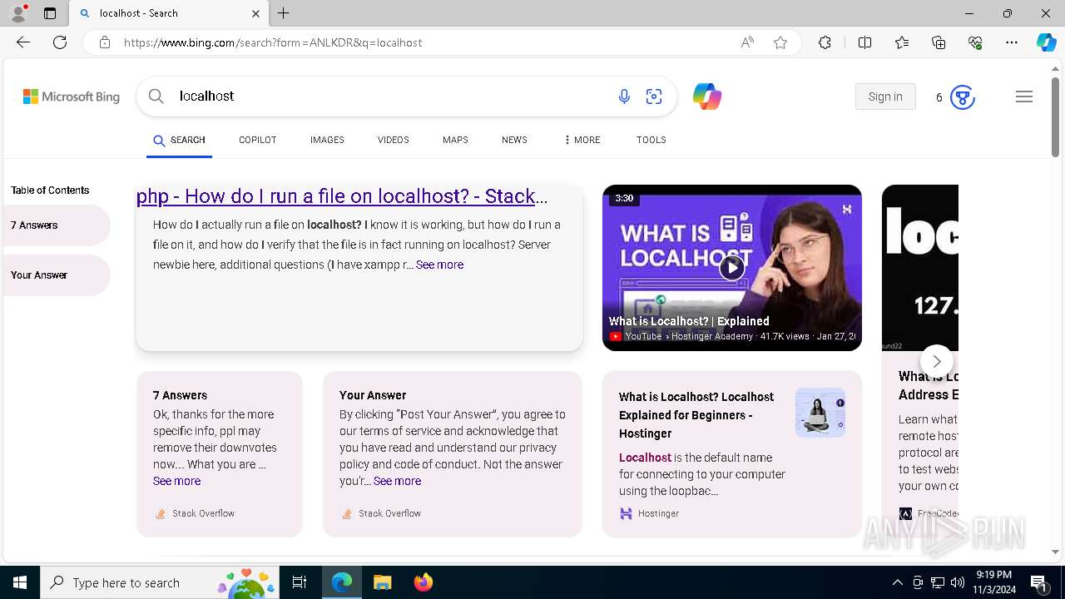This screenshot has height=599, width=1065.
Task: Open the tab actions menu icon
Action: tap(50, 13)
